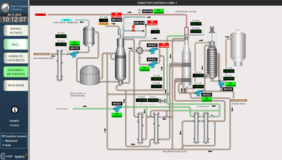Click the M1113 pump icon

click(74, 54)
